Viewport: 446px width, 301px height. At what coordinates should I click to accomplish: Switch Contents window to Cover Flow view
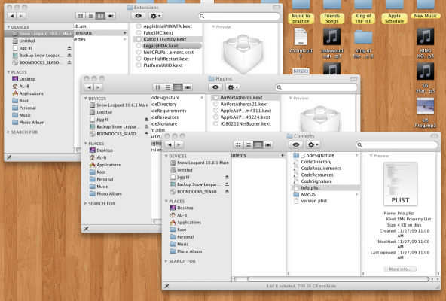268,145
